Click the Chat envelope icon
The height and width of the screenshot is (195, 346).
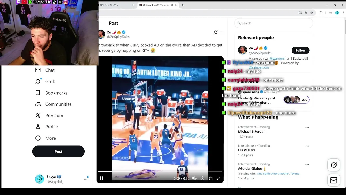pos(38,70)
